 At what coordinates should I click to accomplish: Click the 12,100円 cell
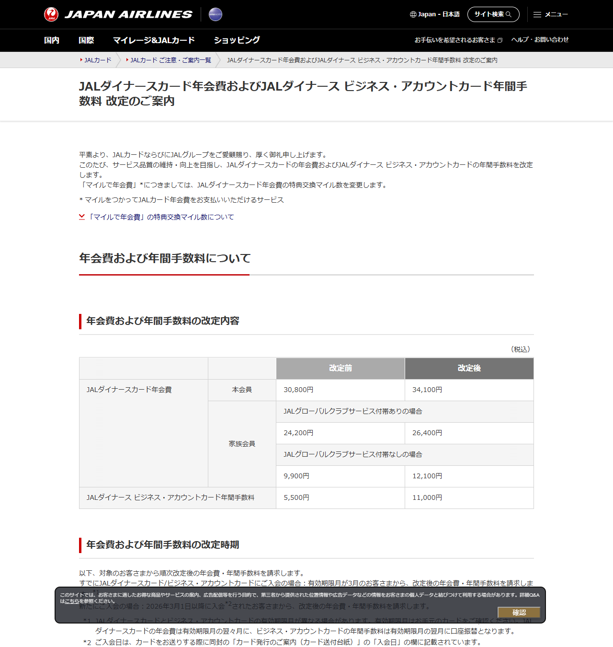469,476
